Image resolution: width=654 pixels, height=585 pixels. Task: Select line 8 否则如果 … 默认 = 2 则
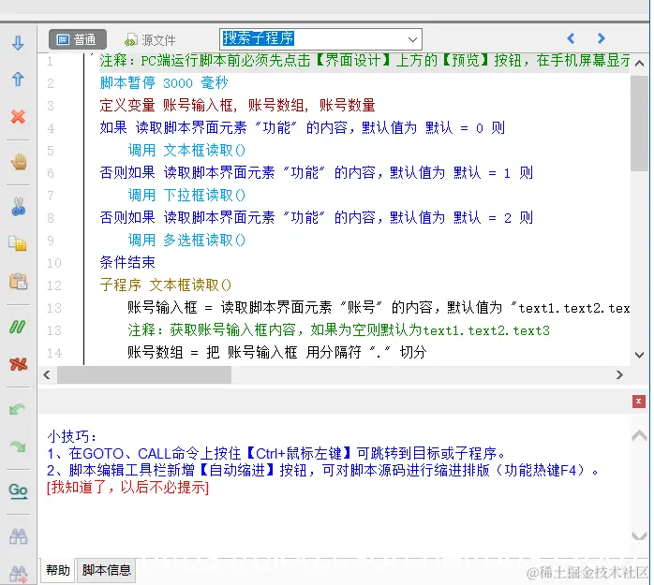point(316,218)
